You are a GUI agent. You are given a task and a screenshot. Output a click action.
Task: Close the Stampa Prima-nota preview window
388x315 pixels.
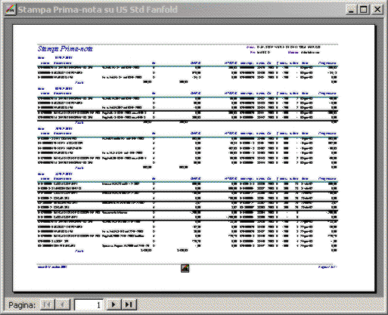point(377,10)
